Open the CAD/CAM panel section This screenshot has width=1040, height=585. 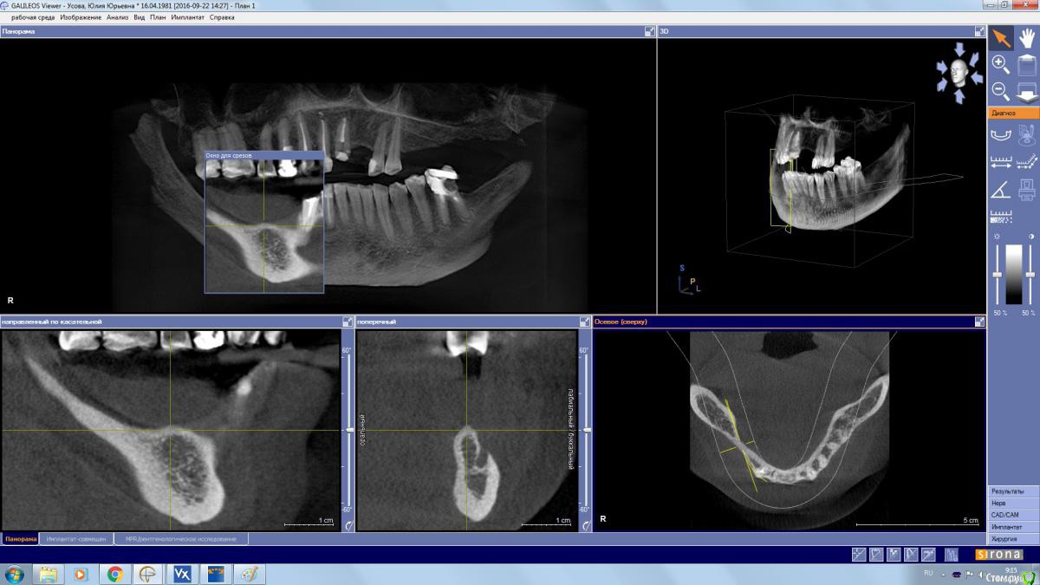click(1012, 515)
